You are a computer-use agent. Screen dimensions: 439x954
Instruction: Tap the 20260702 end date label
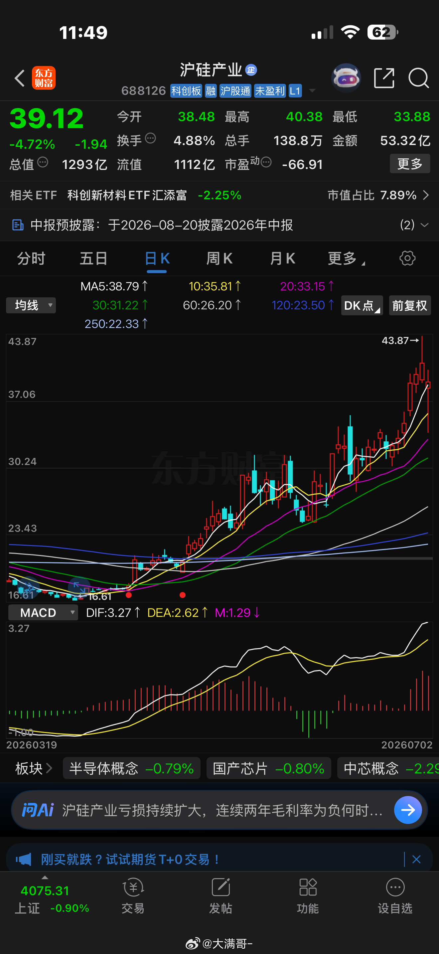[407, 745]
